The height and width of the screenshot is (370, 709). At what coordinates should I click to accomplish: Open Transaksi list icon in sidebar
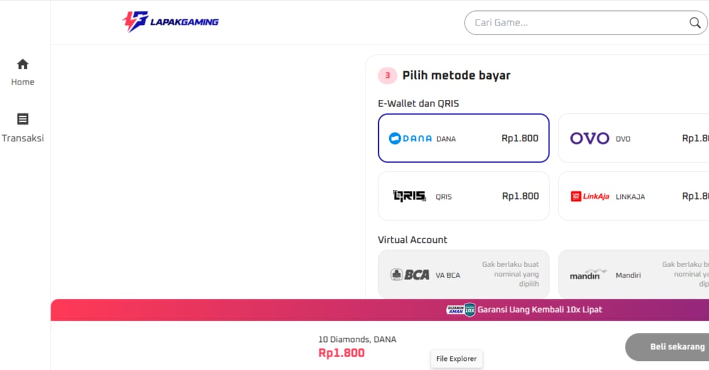(x=23, y=119)
